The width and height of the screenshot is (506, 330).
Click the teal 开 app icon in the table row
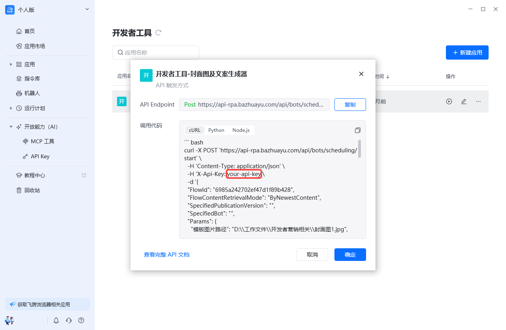122,101
